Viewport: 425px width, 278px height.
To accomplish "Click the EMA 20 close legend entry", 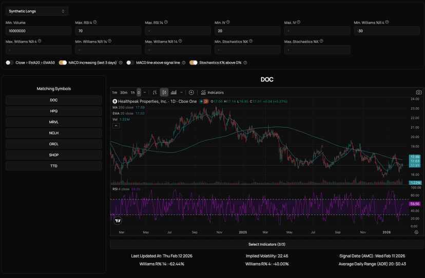I will pyautogui.click(x=128, y=114).
